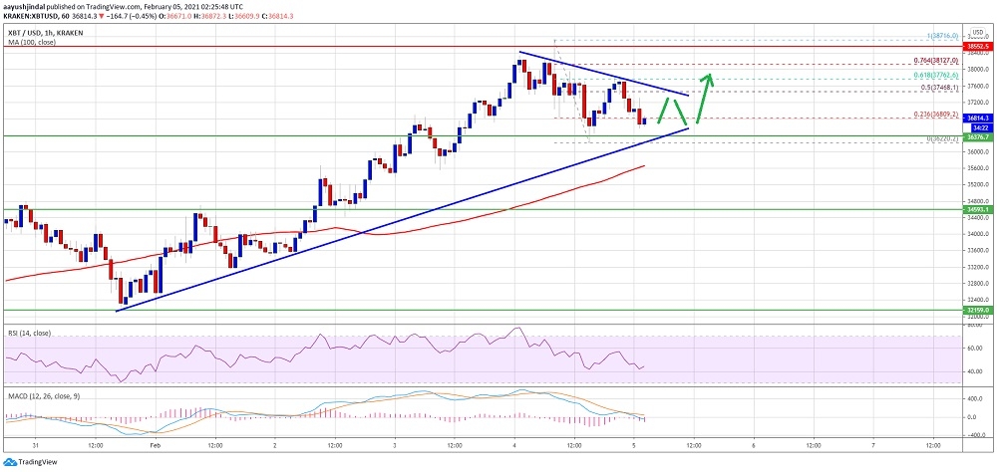Click the green 32159.0 price label
Image resolution: width=997 pixels, height=472 pixels.
pyautogui.click(x=977, y=311)
